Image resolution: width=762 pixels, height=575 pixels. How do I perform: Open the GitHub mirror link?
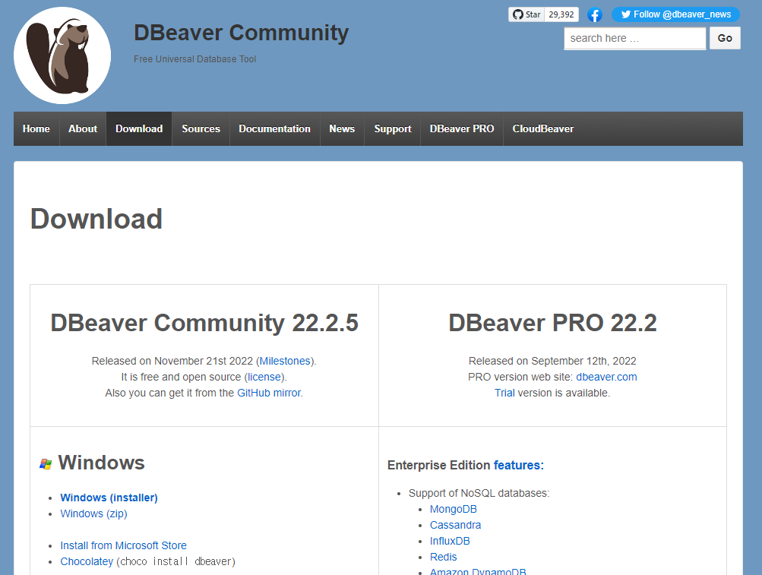(x=269, y=393)
